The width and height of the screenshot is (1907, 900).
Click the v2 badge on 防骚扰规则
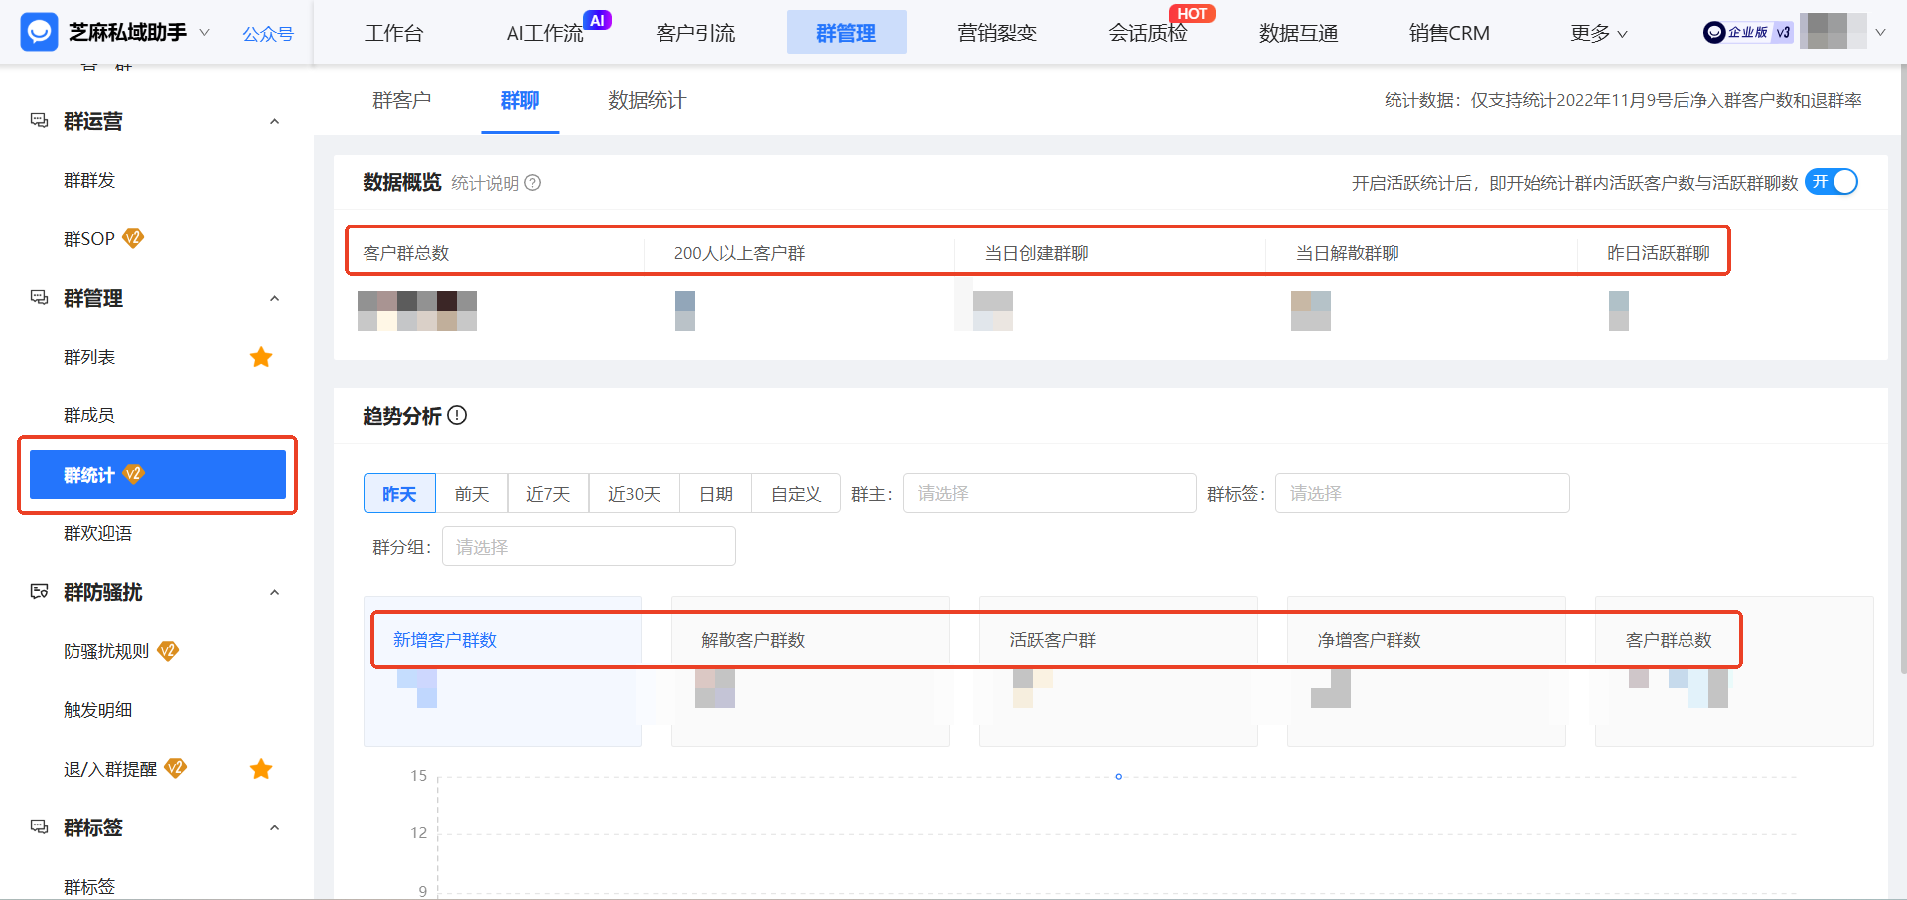point(169,651)
